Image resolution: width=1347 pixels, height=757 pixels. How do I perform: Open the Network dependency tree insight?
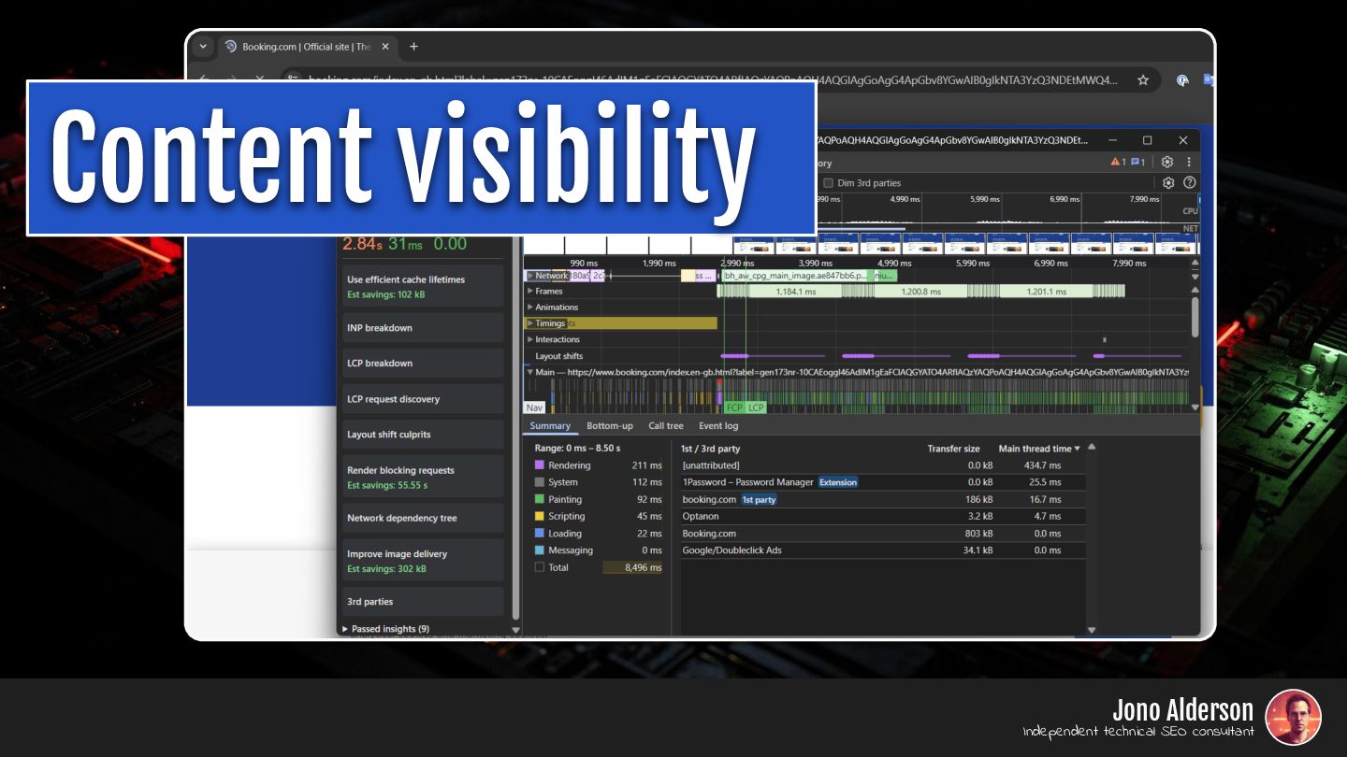coord(423,518)
